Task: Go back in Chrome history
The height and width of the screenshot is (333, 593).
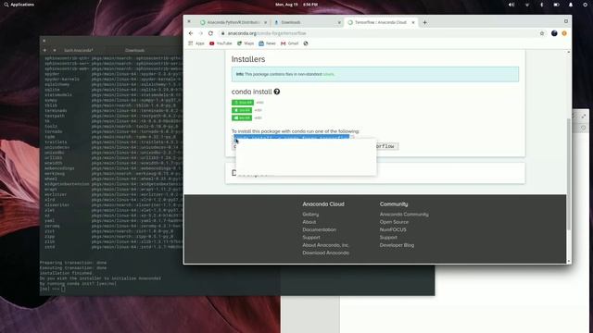Action: point(191,33)
